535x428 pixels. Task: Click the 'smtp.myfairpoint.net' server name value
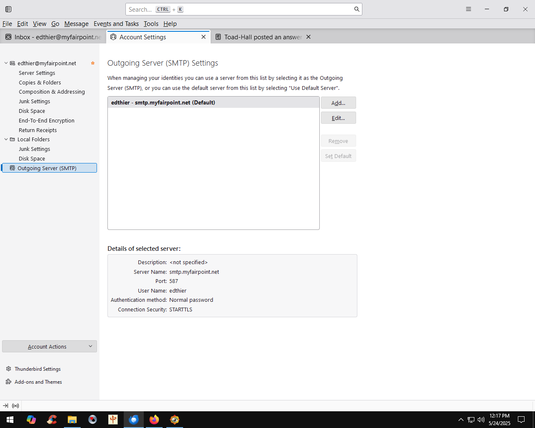(x=194, y=272)
